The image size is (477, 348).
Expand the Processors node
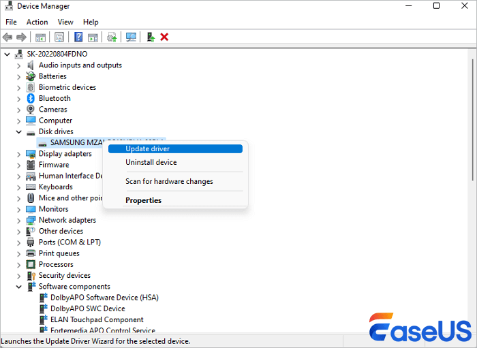[19, 265]
